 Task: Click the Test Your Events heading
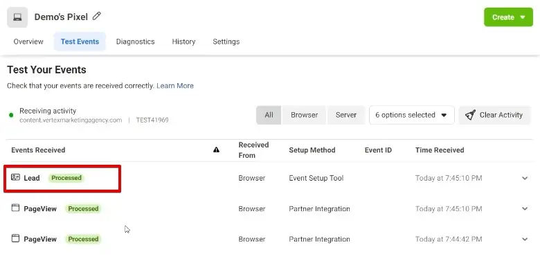click(46, 70)
